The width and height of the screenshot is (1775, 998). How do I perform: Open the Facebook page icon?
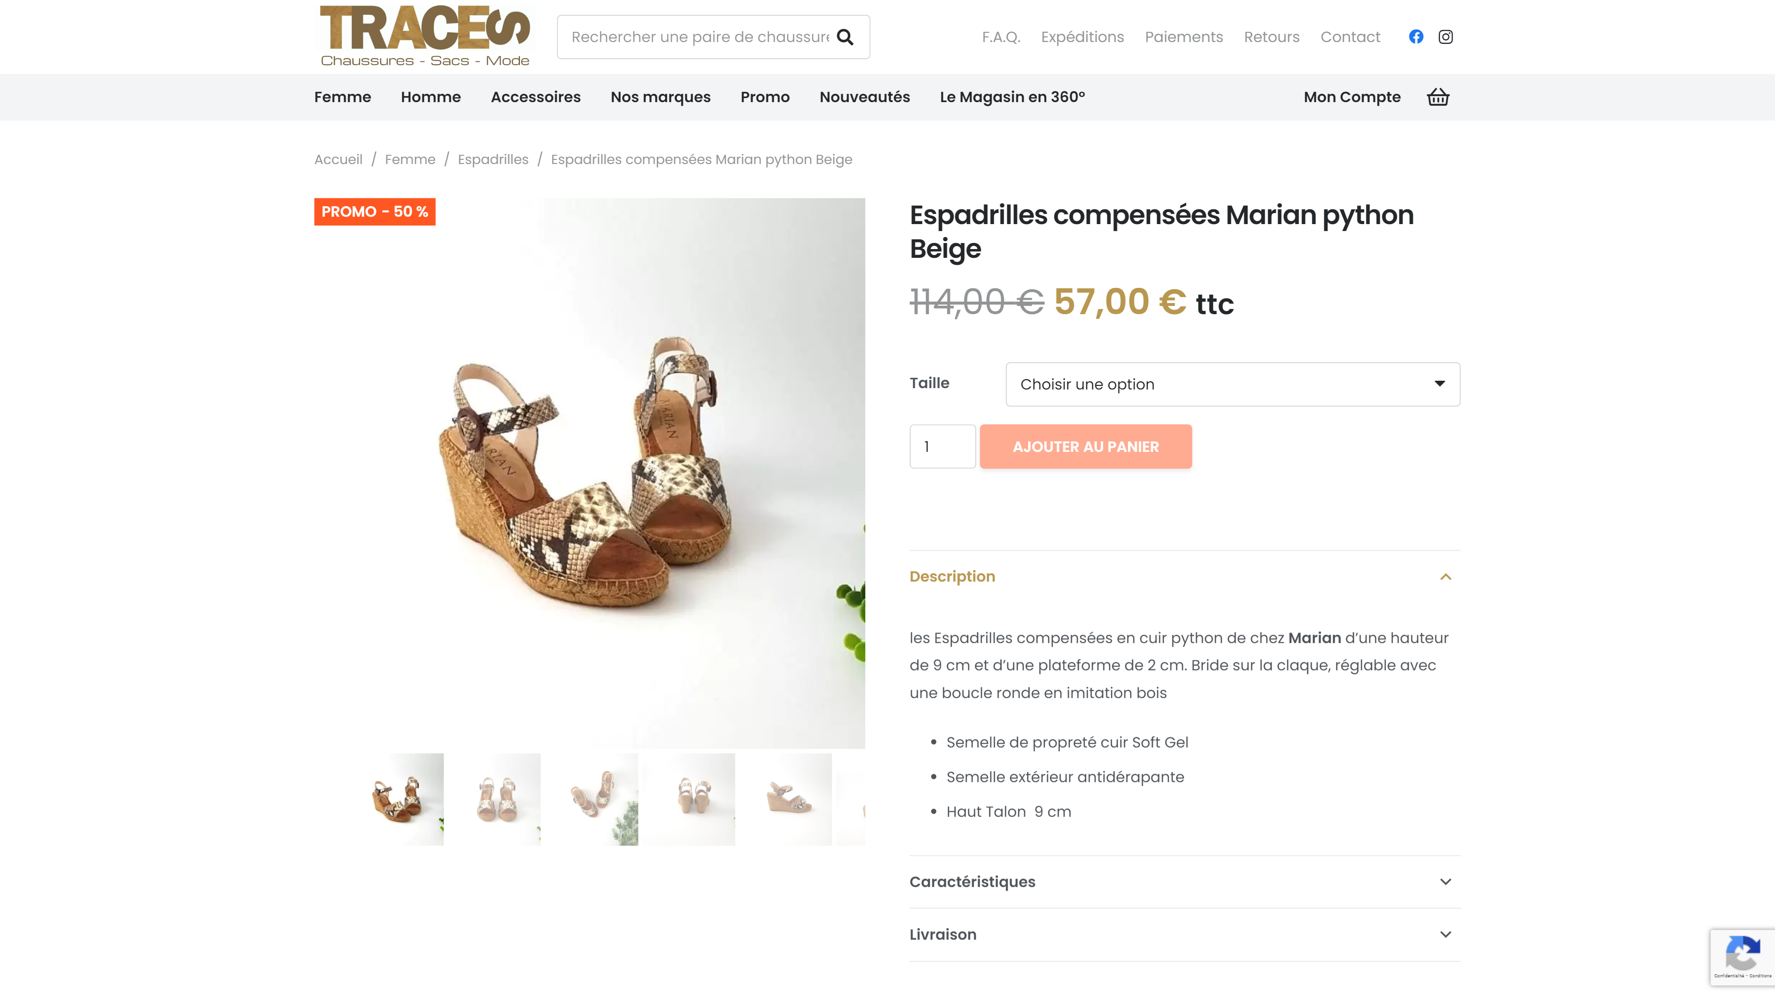[1416, 37]
